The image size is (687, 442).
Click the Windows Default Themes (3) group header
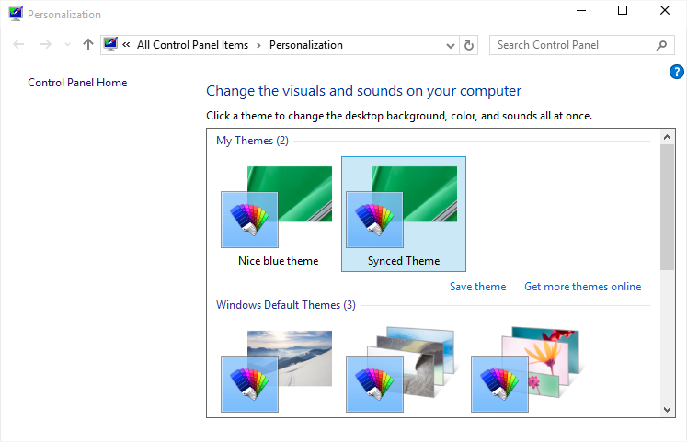point(286,305)
